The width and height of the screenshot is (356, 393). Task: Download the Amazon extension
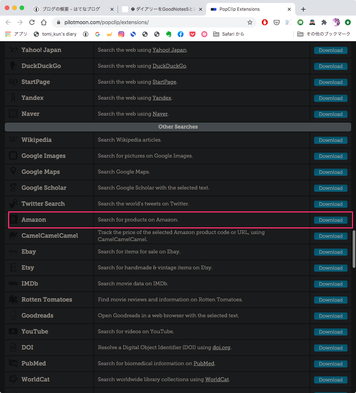click(x=330, y=220)
